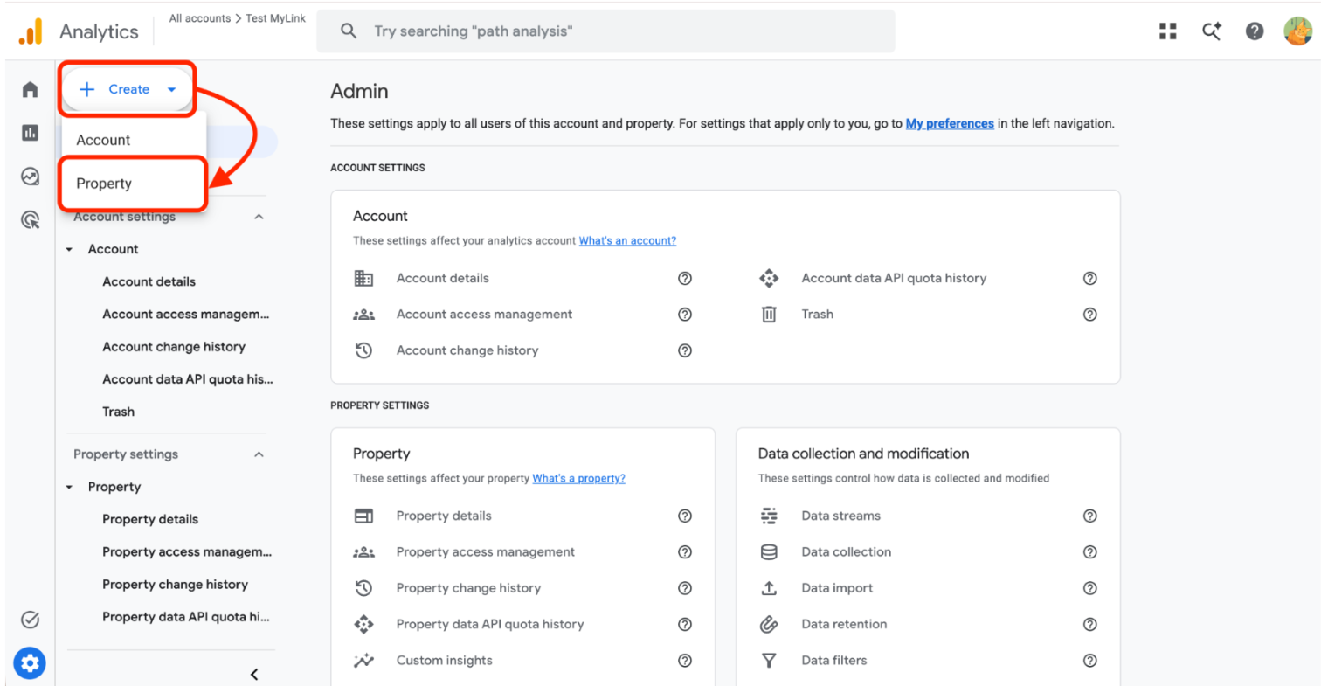This screenshot has width=1321, height=686.
Task: Click the Trash icon in Account card
Action: 769,314
